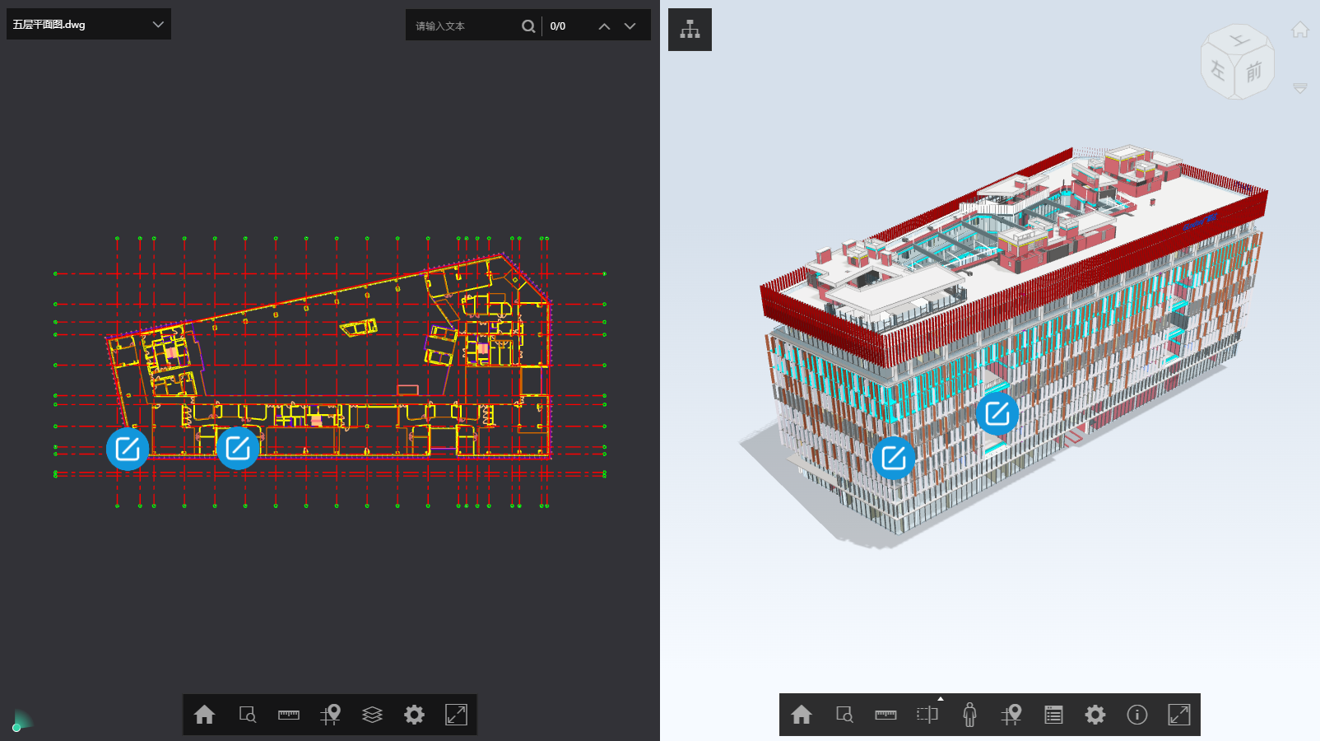
Task: Open settings gear in 2D drawing toolbar
Action: coord(415,715)
